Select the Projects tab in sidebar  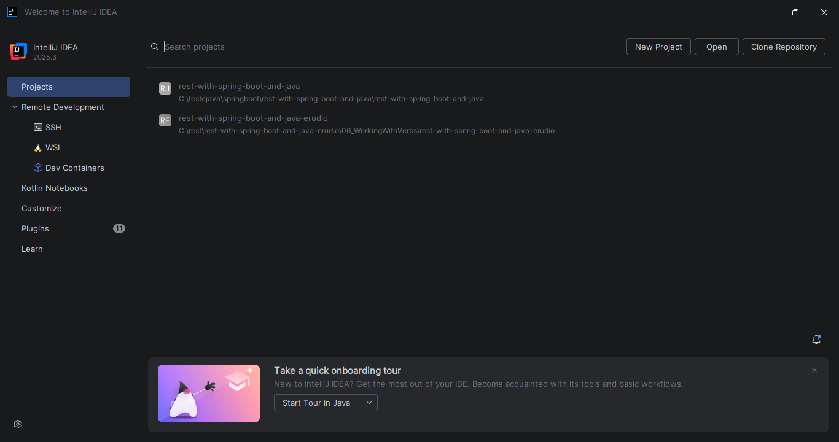tap(69, 87)
